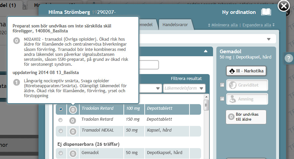Click warning icon for Tramadol HEXAL
The image size is (294, 159).
(x=73, y=132)
